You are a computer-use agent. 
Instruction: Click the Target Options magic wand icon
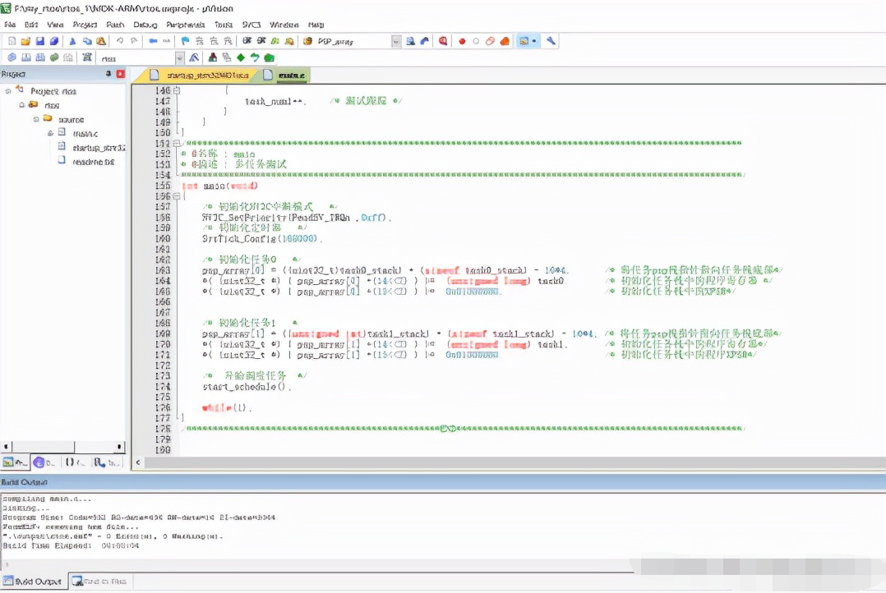click(x=194, y=57)
